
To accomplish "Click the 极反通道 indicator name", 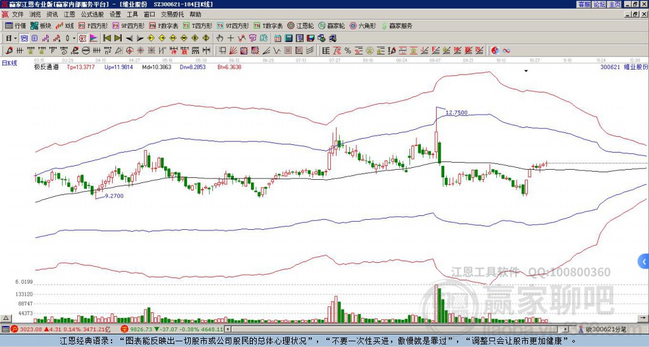I will (x=46, y=66).
